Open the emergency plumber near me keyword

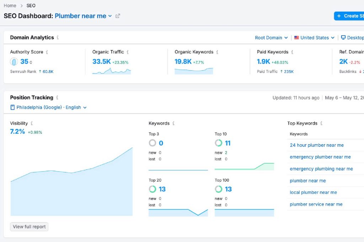(x=320, y=157)
